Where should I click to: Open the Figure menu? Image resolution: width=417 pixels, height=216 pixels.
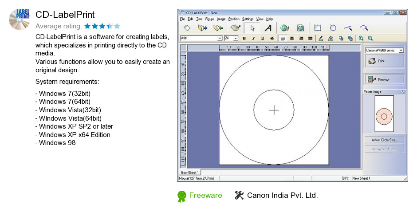[209, 19]
